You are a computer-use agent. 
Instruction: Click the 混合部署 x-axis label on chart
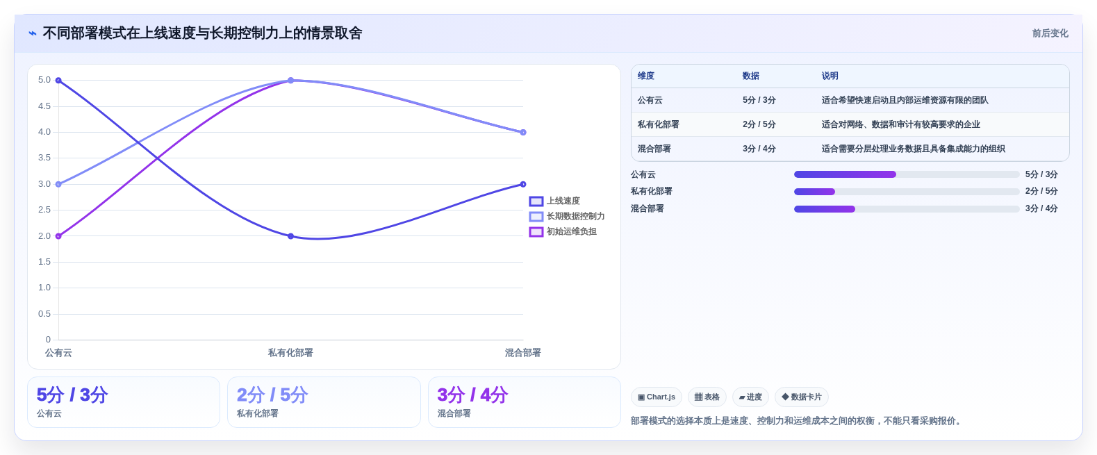(x=523, y=353)
